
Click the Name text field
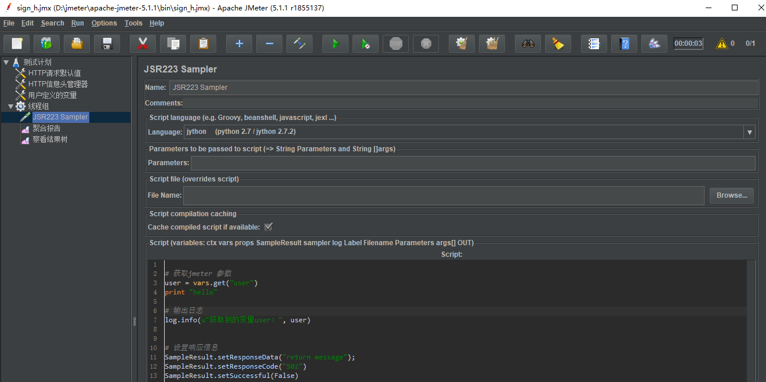(463, 88)
